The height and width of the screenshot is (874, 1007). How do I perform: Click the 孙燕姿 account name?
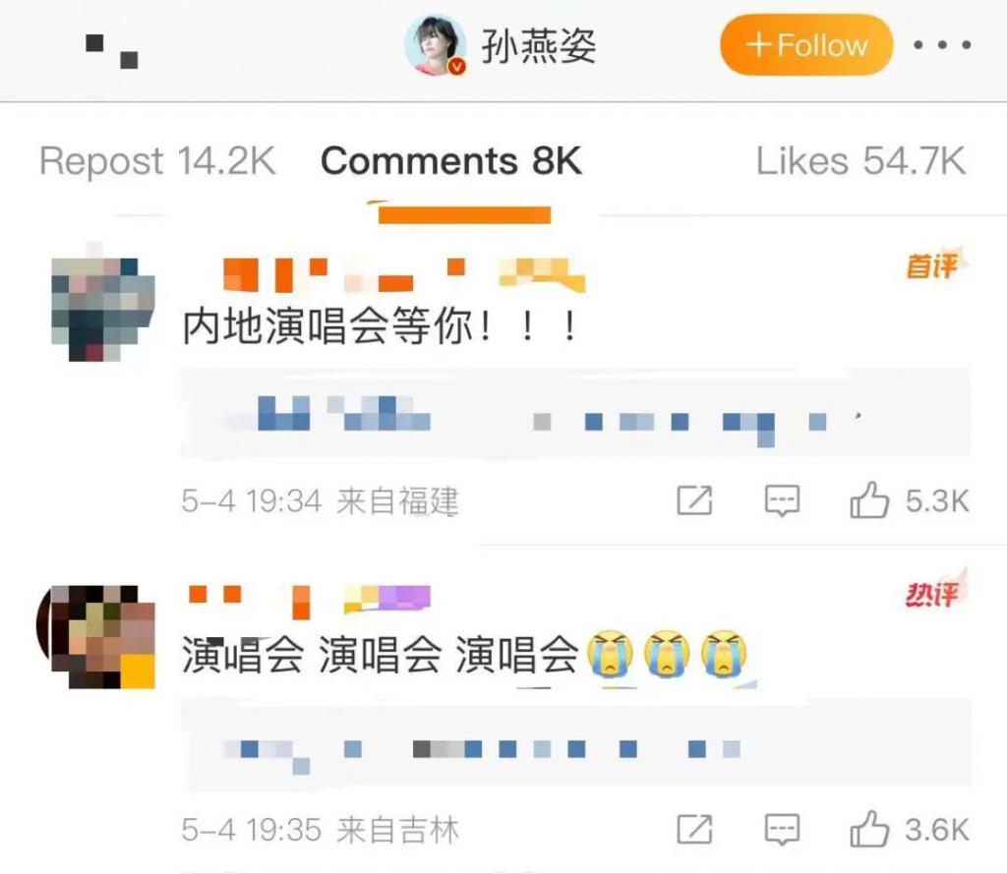click(538, 46)
